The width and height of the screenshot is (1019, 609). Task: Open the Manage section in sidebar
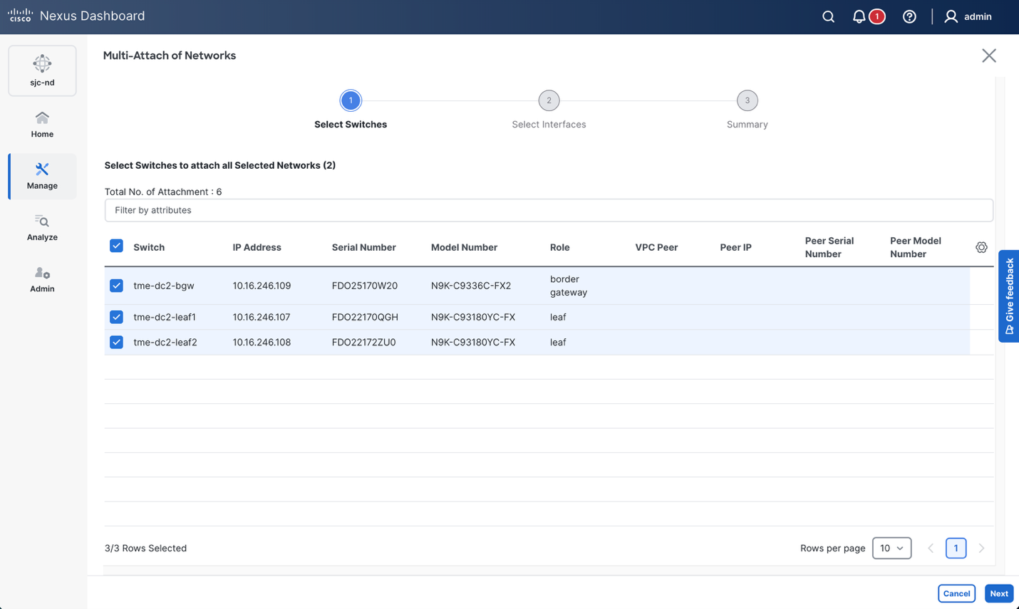click(x=42, y=176)
